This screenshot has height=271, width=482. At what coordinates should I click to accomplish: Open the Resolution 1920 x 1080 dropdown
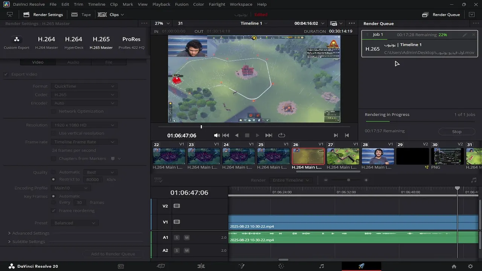[x=84, y=125]
